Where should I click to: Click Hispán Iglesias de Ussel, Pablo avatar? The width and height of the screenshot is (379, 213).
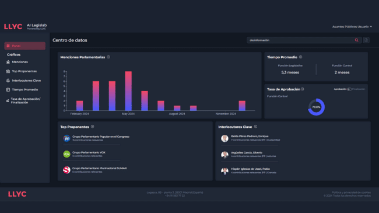click(x=224, y=171)
